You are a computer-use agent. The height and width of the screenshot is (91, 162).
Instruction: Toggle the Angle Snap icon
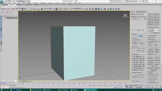point(62,9)
